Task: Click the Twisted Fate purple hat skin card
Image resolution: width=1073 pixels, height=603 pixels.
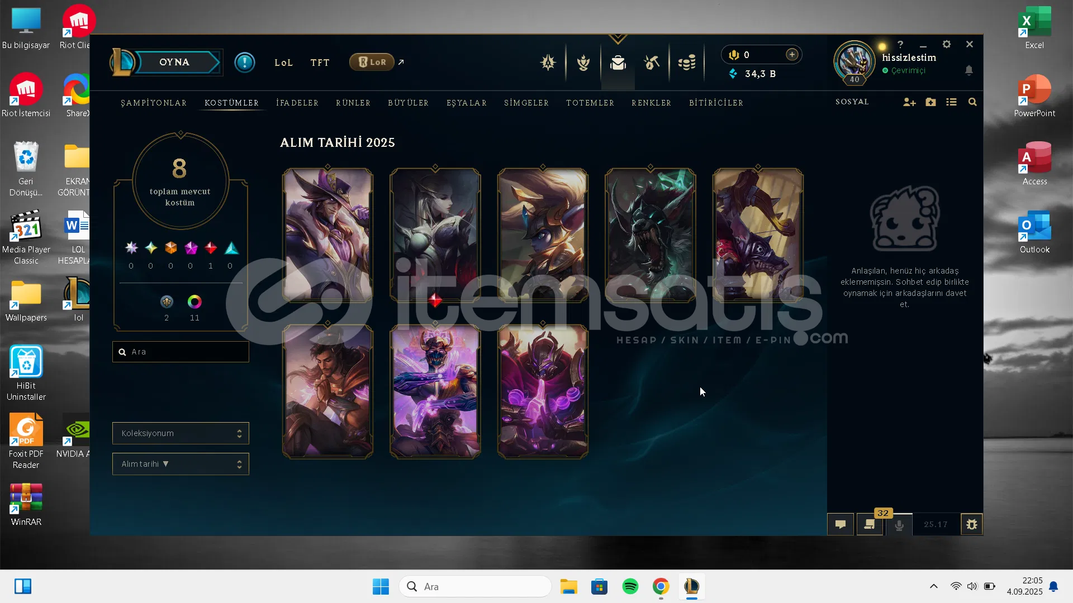Action: pyautogui.click(x=327, y=235)
